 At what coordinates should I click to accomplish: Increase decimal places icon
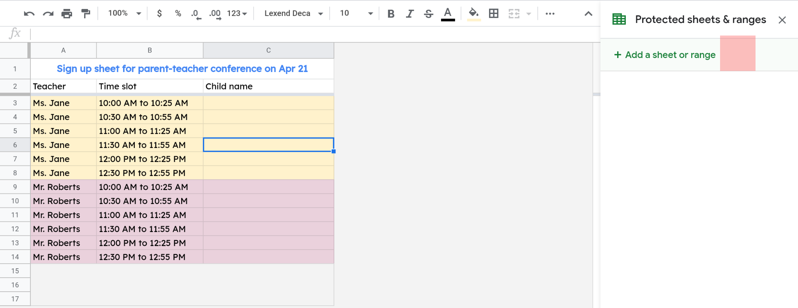point(215,14)
